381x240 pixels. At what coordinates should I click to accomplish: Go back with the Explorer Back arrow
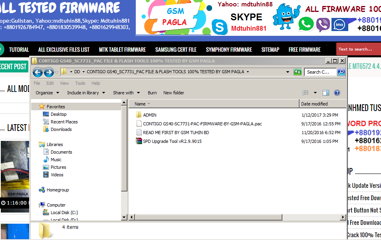(38, 72)
